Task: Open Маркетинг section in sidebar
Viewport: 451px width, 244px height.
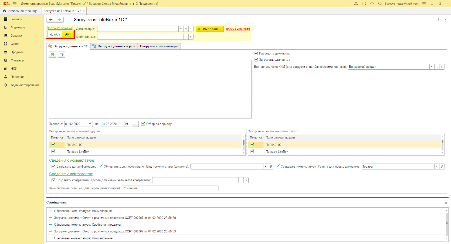Action: pyautogui.click(x=18, y=27)
